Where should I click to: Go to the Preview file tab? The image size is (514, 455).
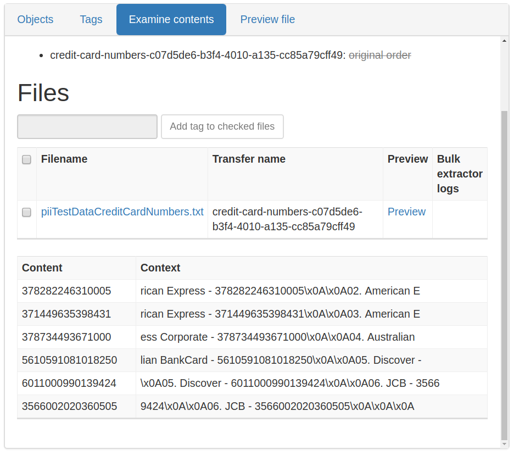(x=267, y=20)
